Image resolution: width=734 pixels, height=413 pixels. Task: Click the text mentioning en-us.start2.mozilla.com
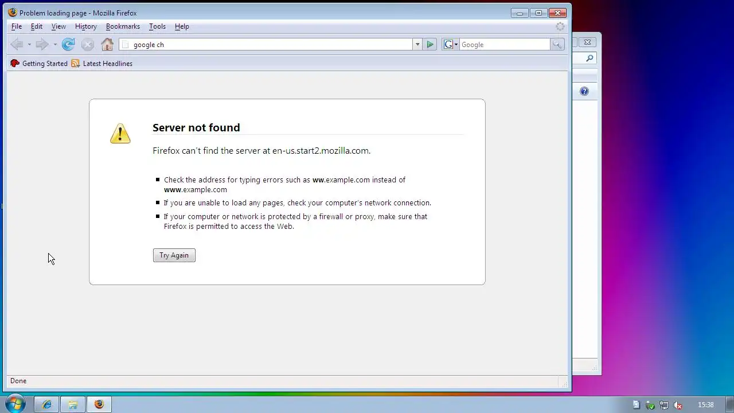[x=261, y=151]
